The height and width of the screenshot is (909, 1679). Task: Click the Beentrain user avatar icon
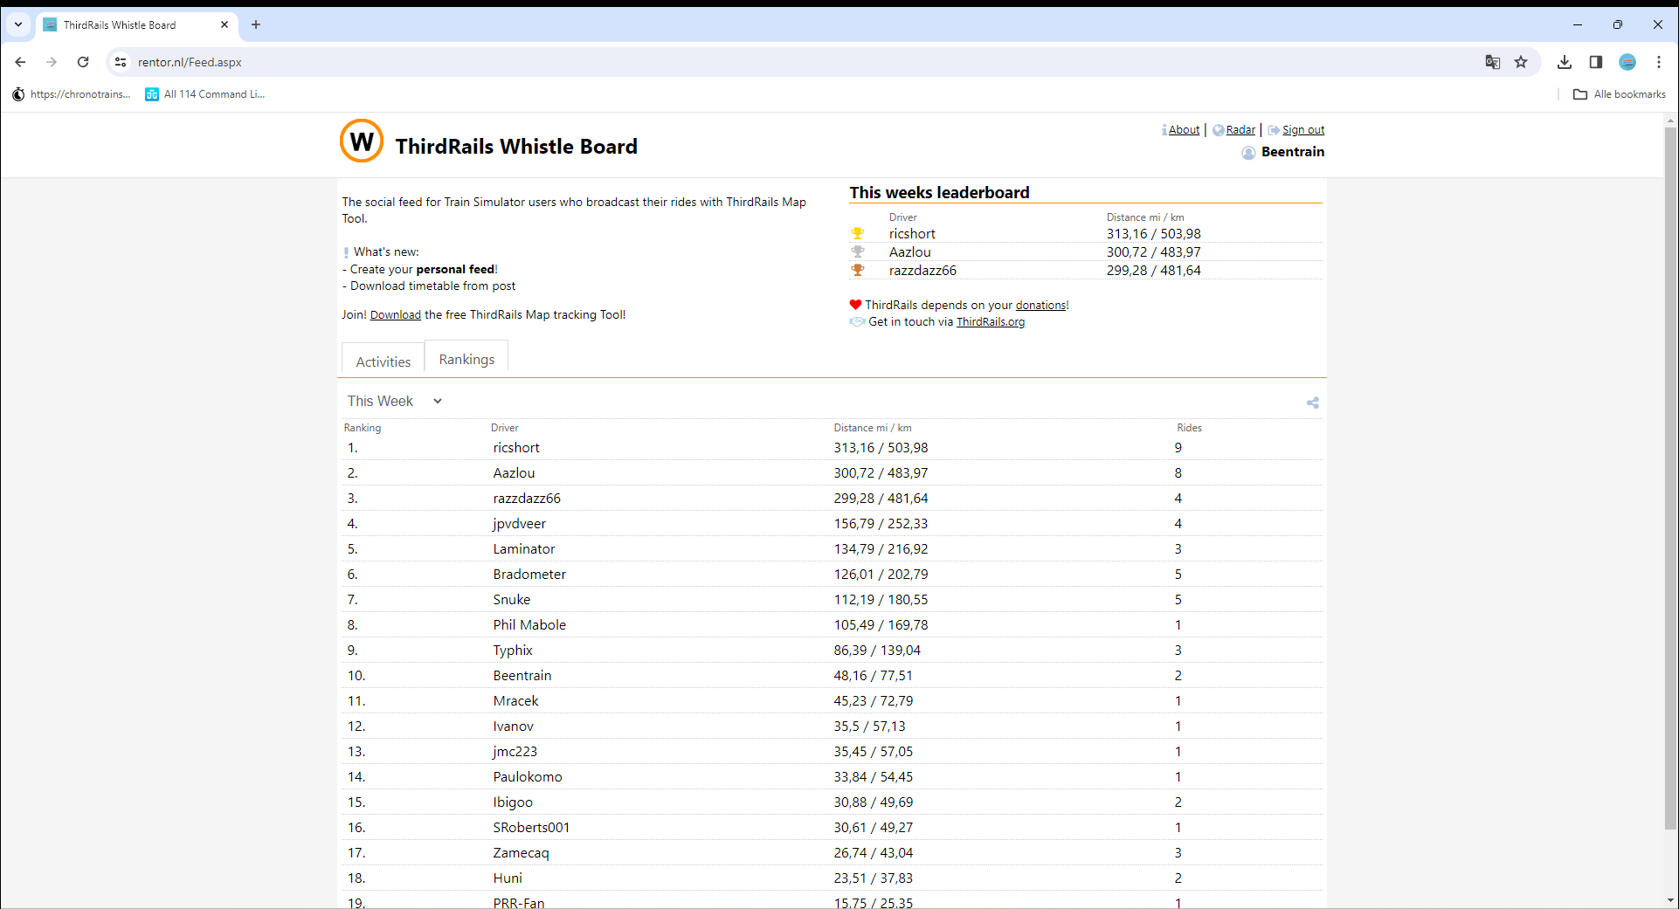(x=1248, y=153)
